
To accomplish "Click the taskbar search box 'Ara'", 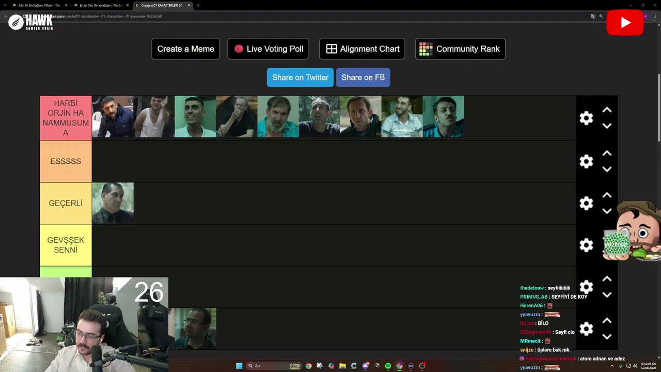I will click(274, 366).
